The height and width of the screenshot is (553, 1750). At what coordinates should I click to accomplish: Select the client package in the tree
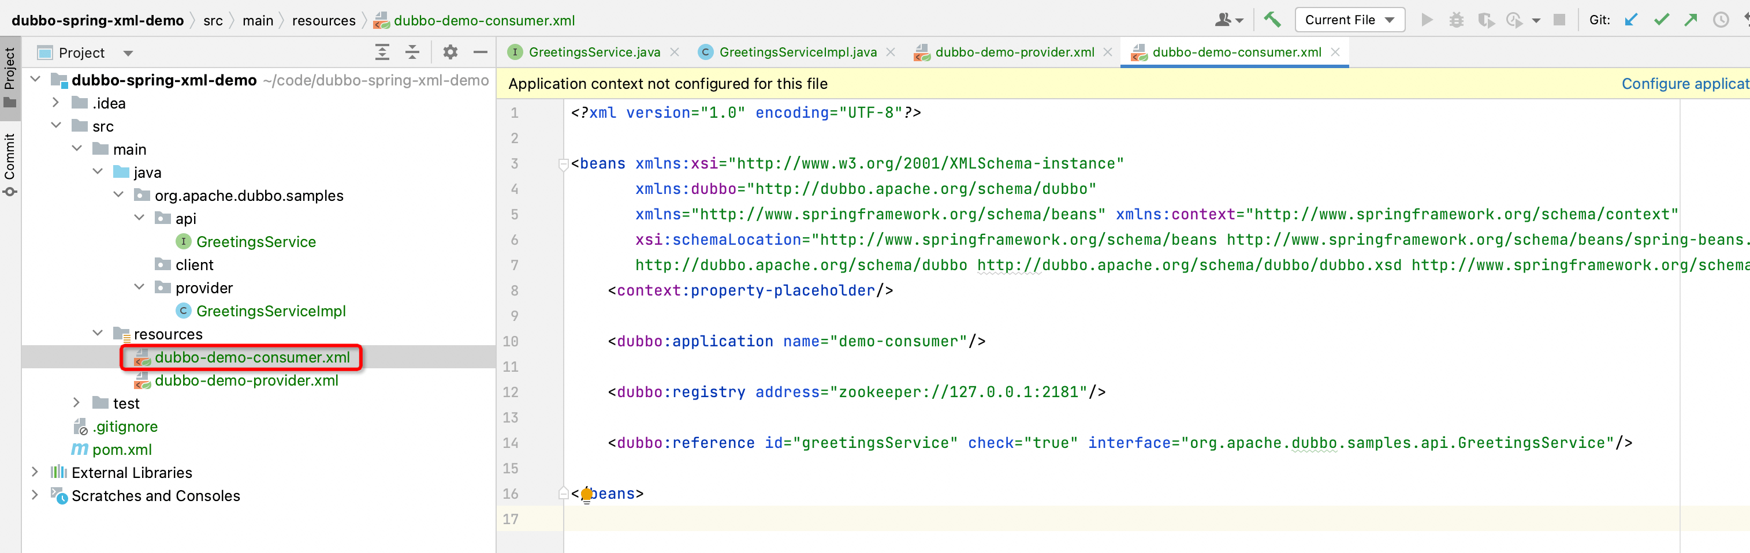click(x=194, y=265)
